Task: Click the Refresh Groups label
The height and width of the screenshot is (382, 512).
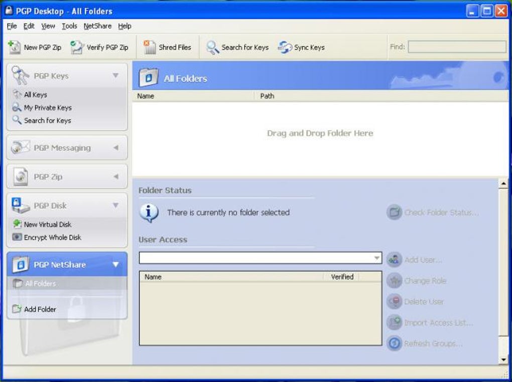Action: (433, 343)
